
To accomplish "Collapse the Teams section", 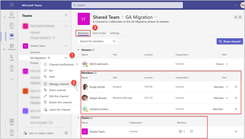I will [x=79, y=118].
